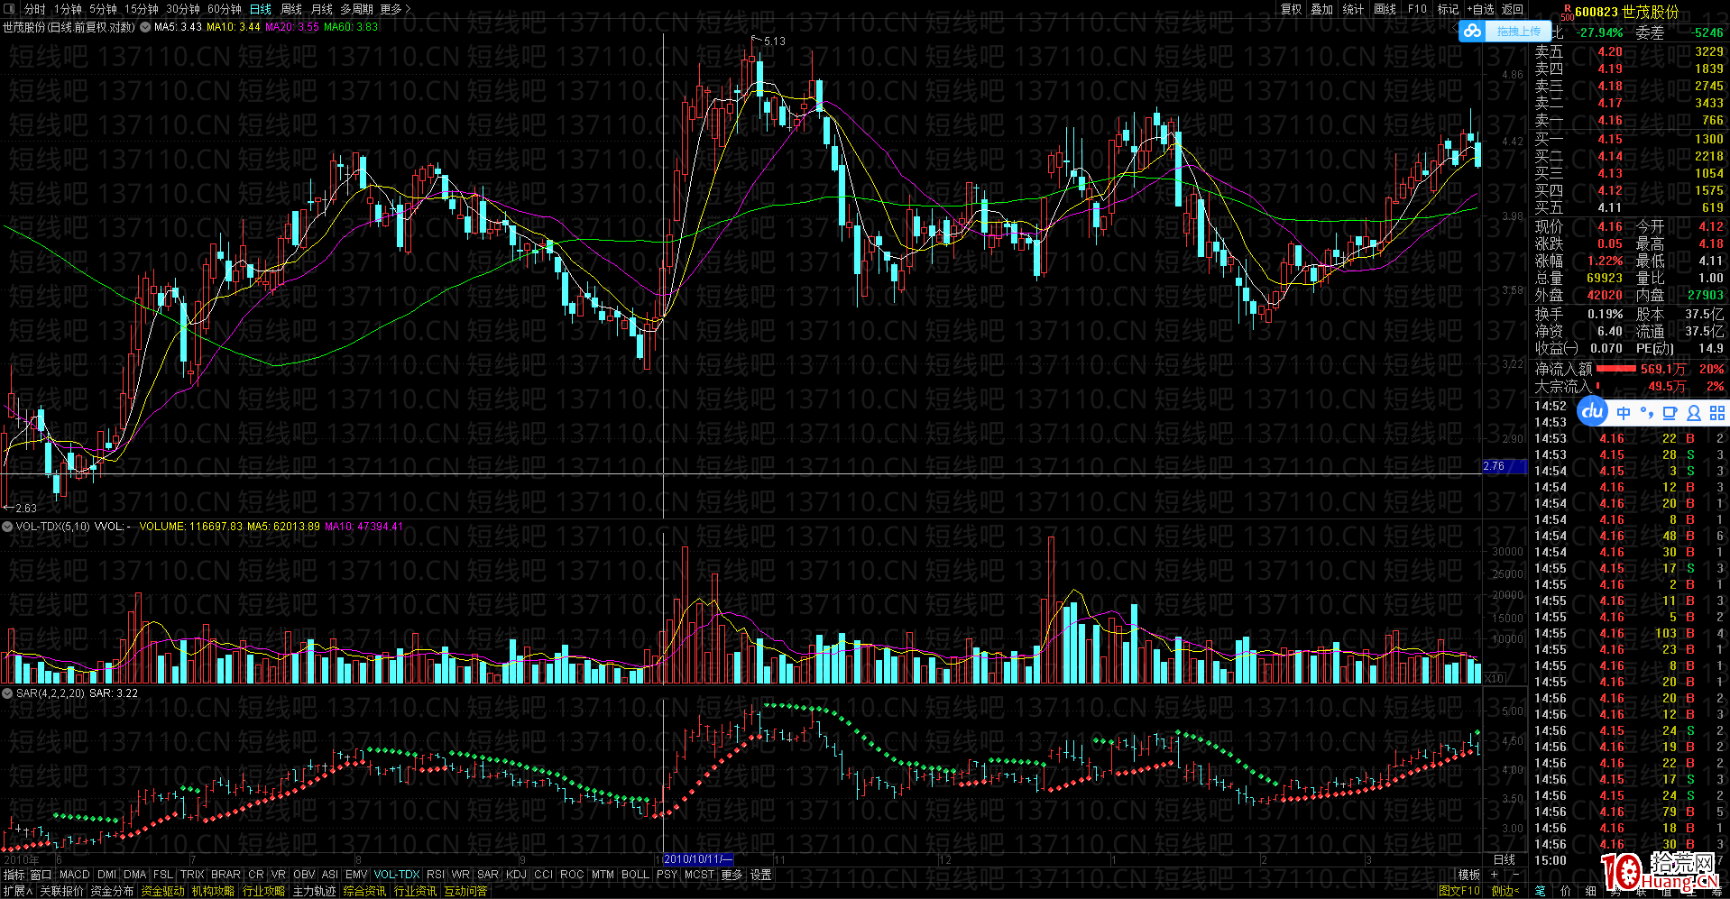Zoom out chart with the − button
This screenshot has width=1730, height=899.
(x=1515, y=875)
